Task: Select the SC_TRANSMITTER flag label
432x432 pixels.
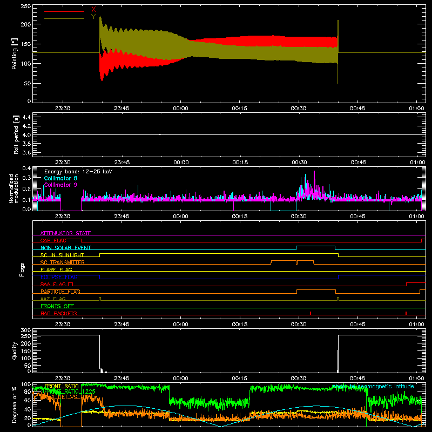Action: point(62,262)
